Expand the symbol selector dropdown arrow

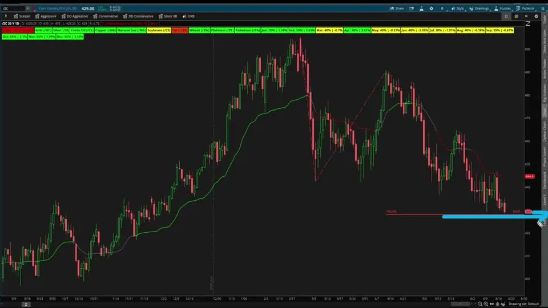[27, 9]
